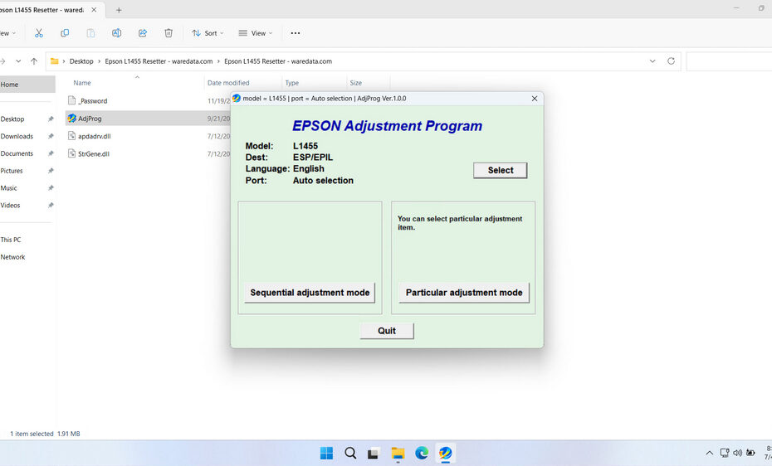The image size is (772, 466).
Task: Sort by the Name column header
Action: point(82,83)
